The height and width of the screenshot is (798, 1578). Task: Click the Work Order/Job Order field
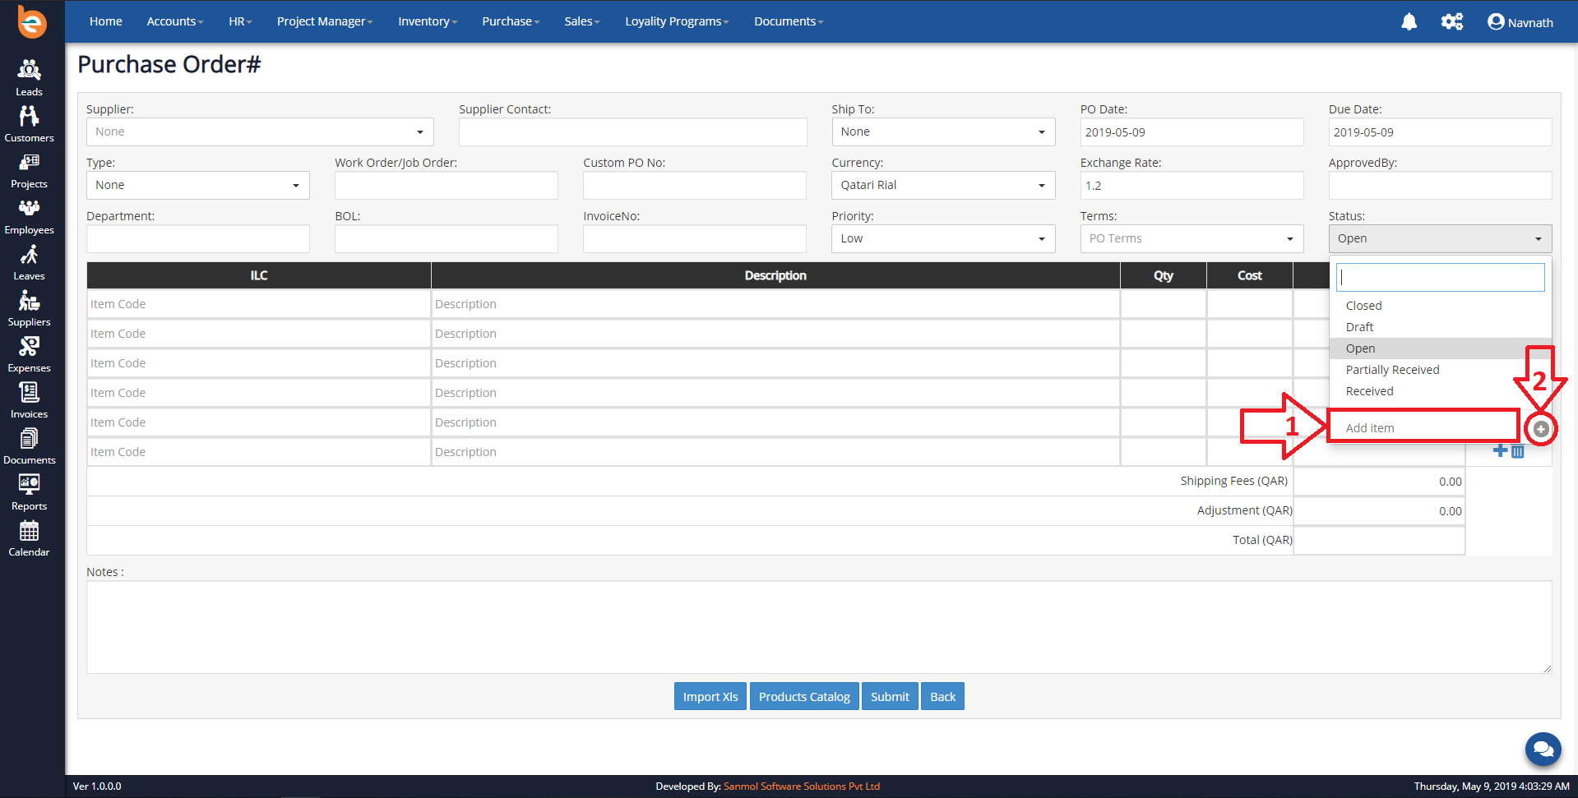447,185
